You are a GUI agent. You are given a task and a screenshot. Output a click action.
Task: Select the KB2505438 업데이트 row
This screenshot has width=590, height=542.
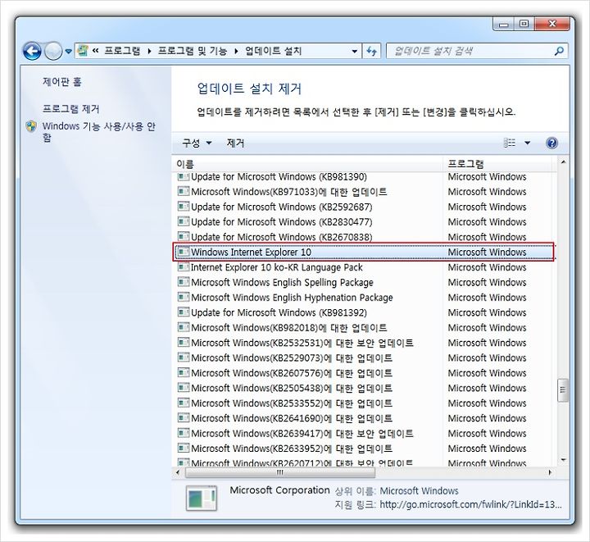click(x=364, y=388)
